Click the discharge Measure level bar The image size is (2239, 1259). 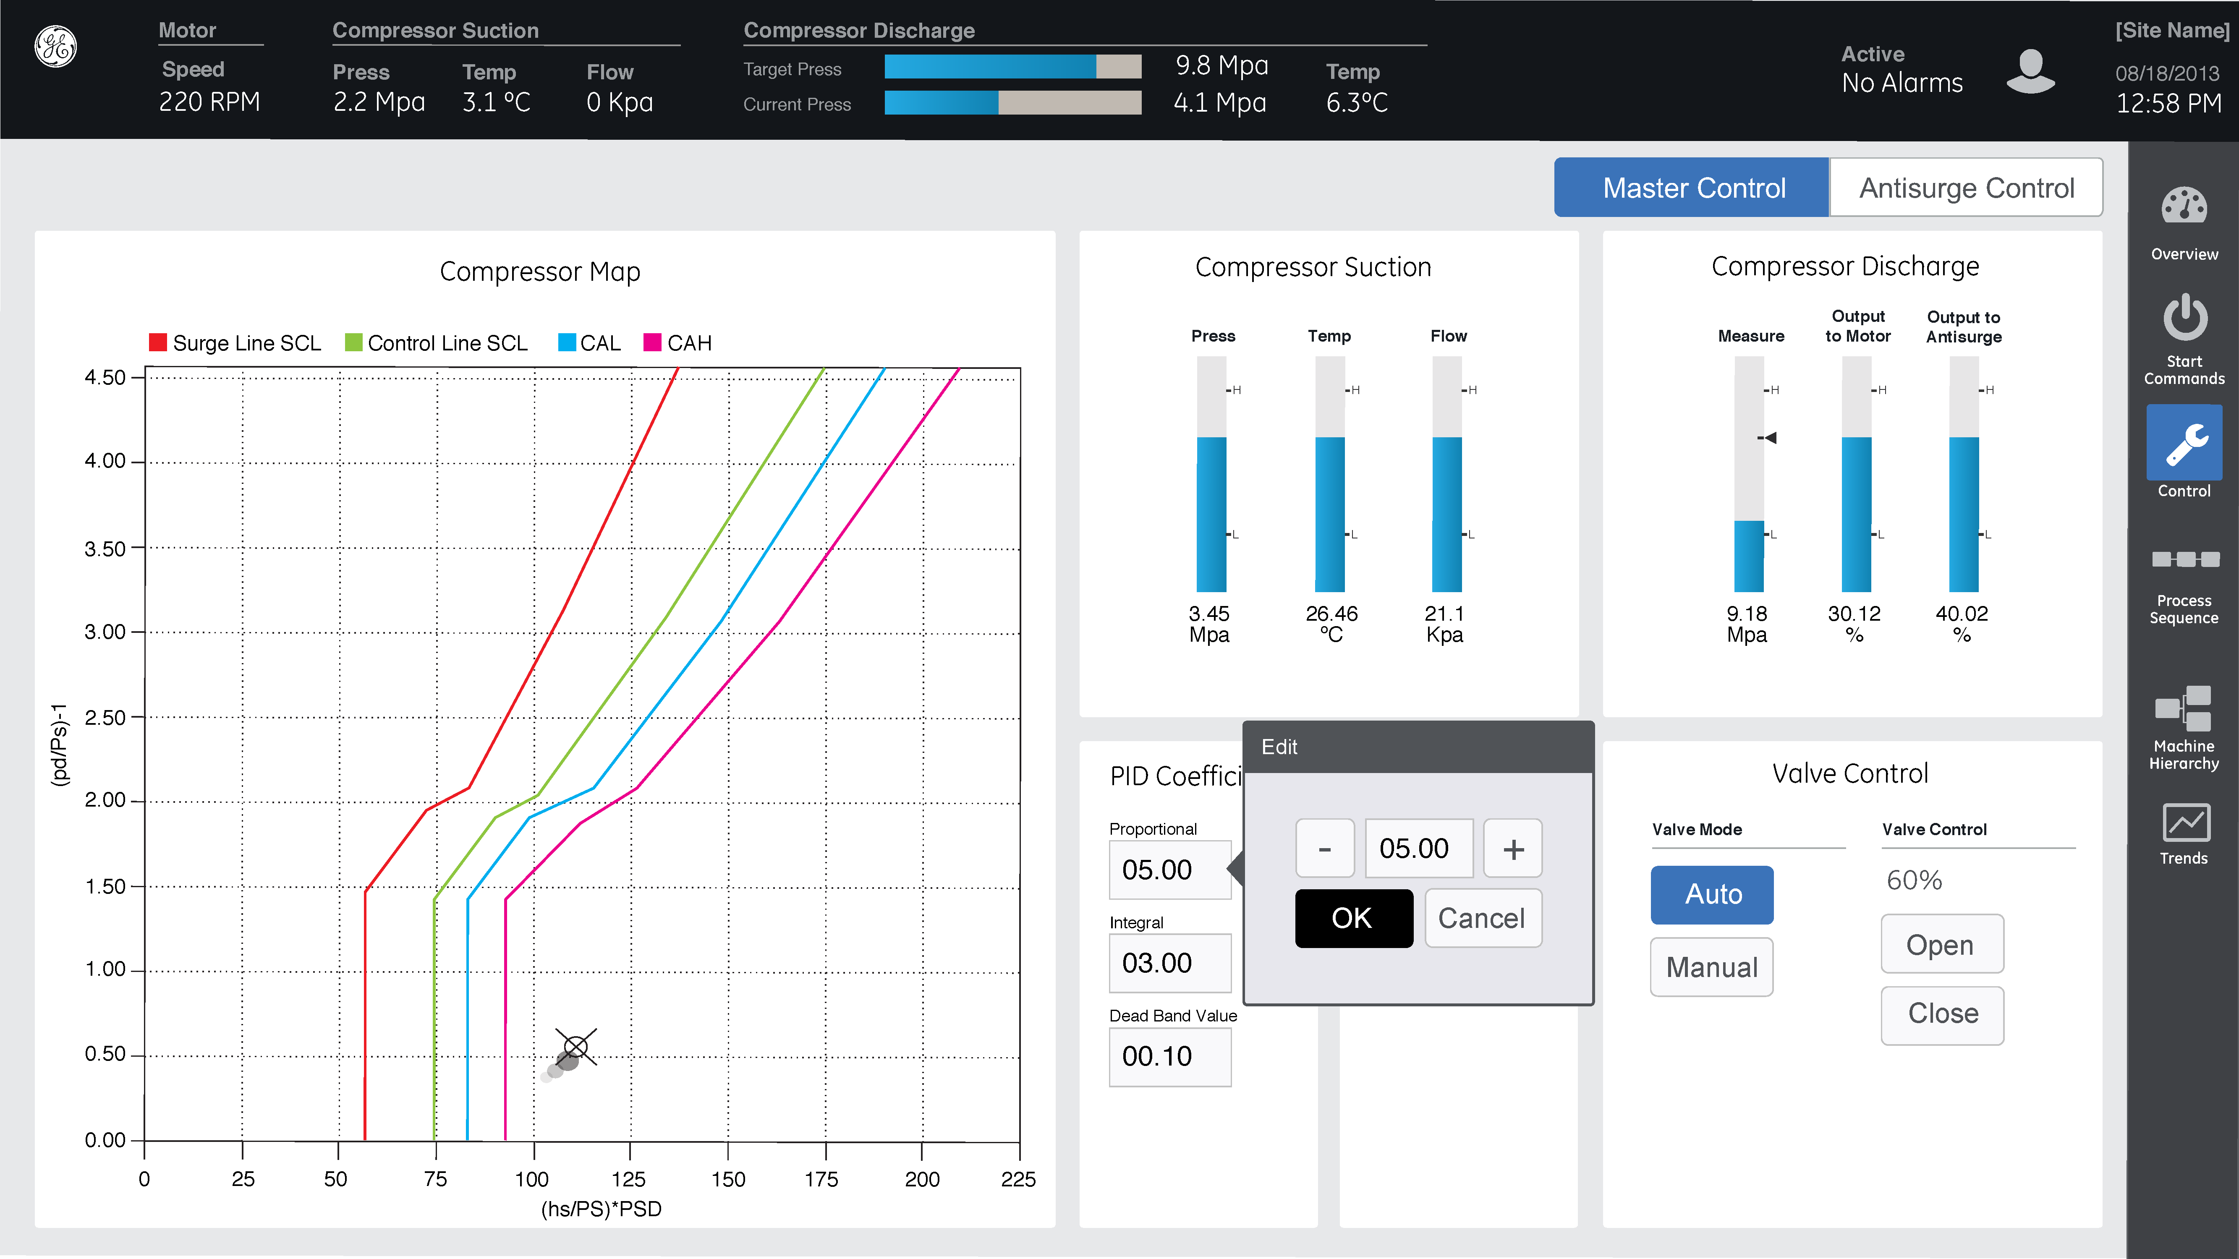[x=1749, y=474]
